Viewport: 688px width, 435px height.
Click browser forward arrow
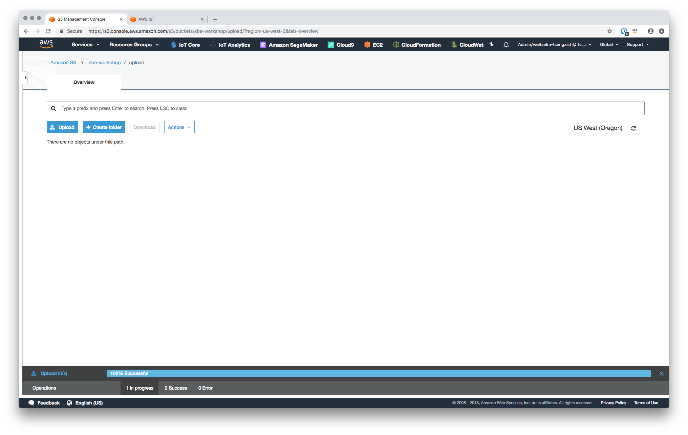coord(37,31)
